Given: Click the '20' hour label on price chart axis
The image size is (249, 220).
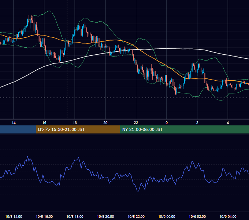Looking at the screenshot, I should 105,123.
